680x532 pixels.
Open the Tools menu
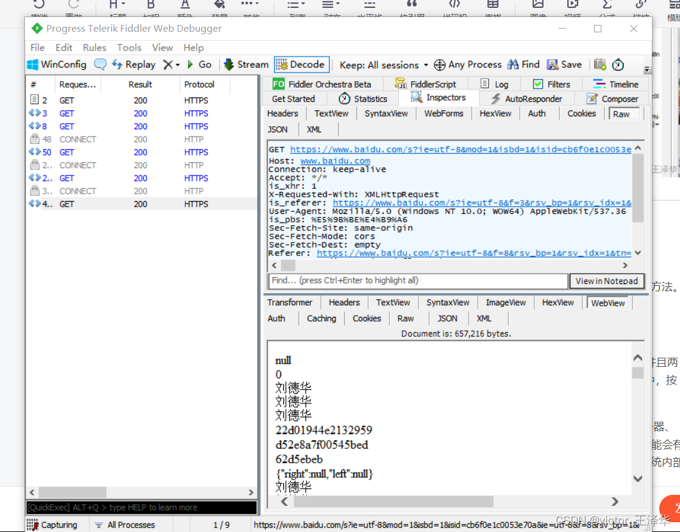129,48
